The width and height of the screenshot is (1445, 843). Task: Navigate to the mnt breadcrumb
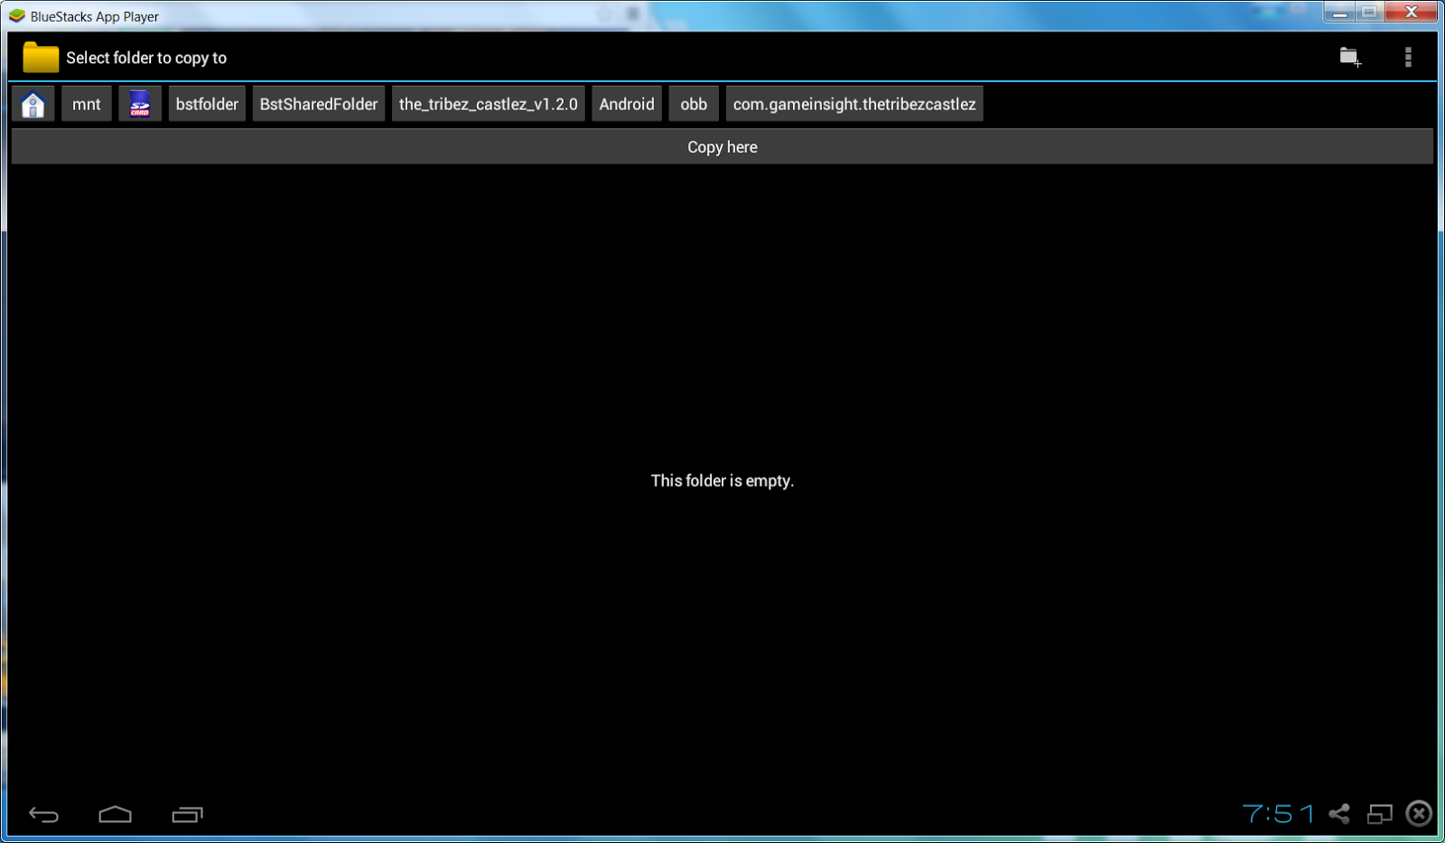point(87,104)
